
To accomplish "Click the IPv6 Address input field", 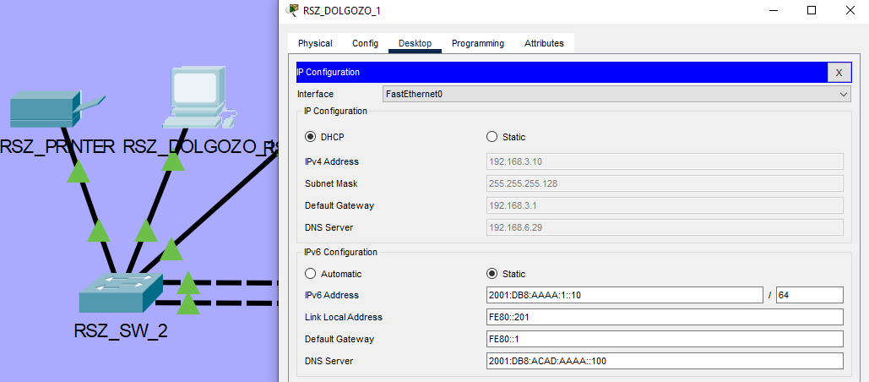I will [x=623, y=295].
